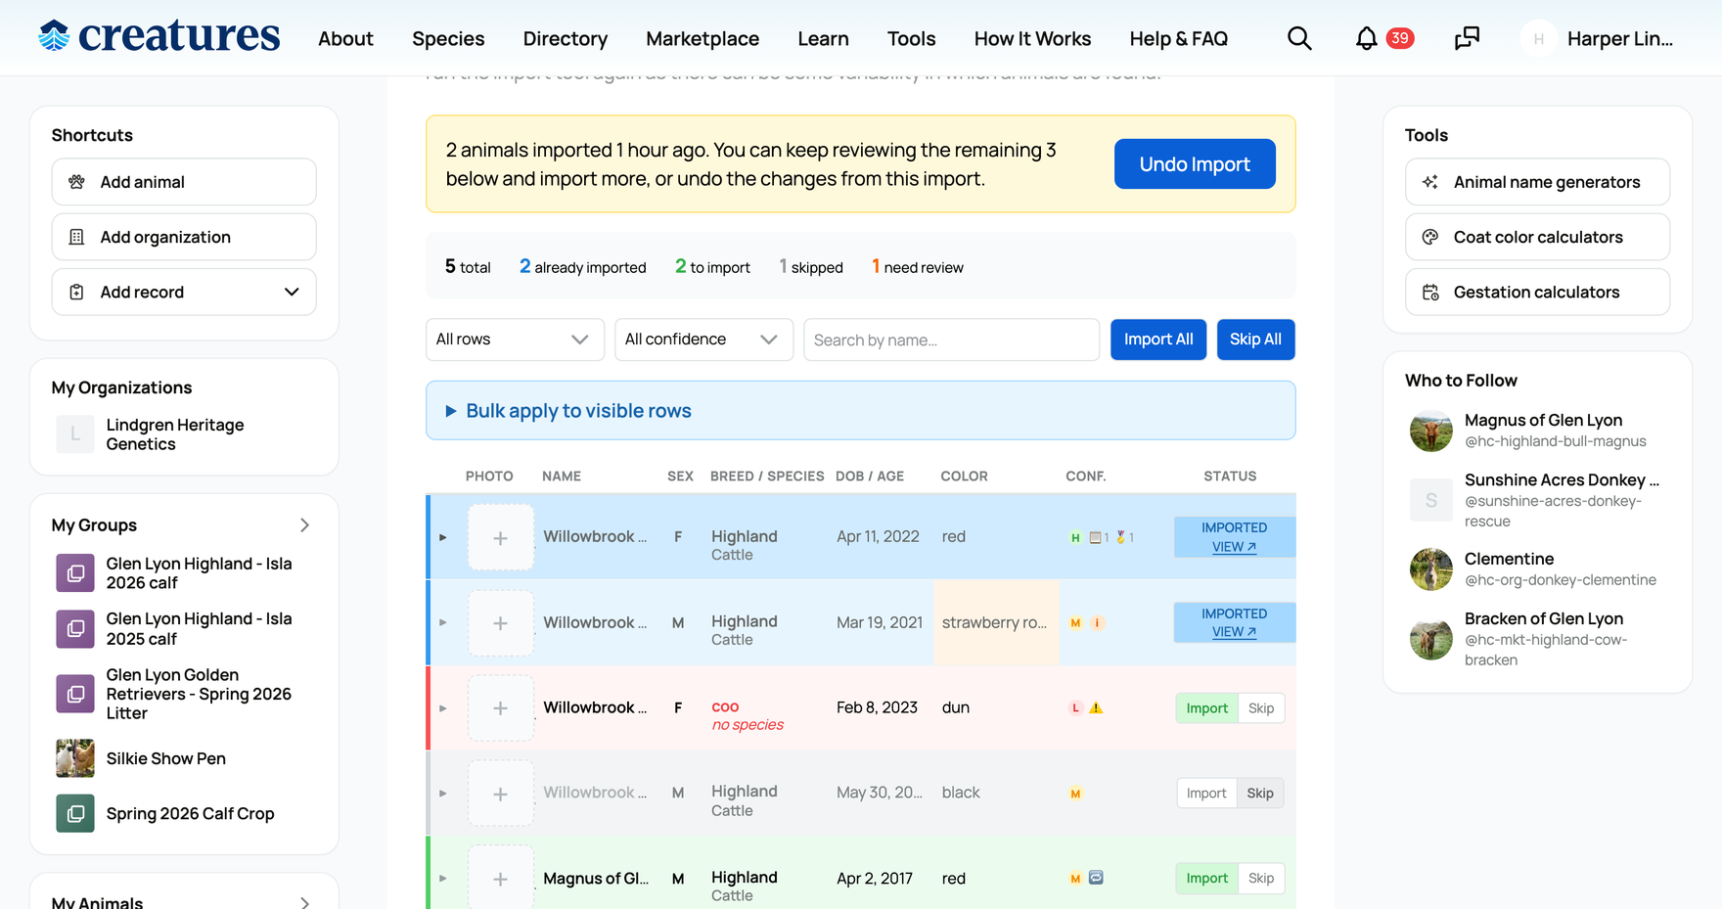Click in the Search by name field

[951, 340]
